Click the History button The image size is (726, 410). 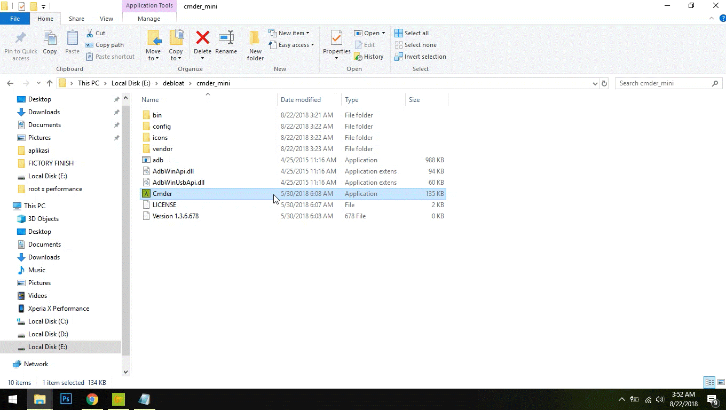[x=368, y=57]
